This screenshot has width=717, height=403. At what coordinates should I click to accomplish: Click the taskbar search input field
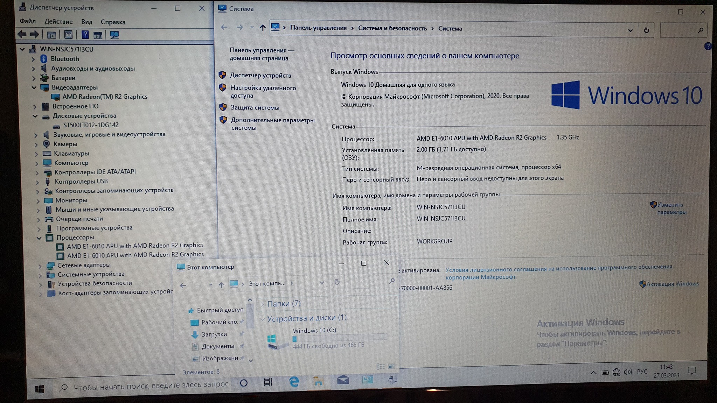coord(151,386)
